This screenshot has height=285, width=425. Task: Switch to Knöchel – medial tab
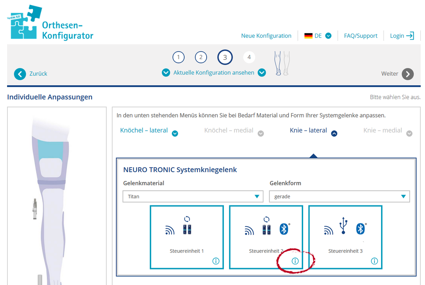pyautogui.click(x=229, y=130)
